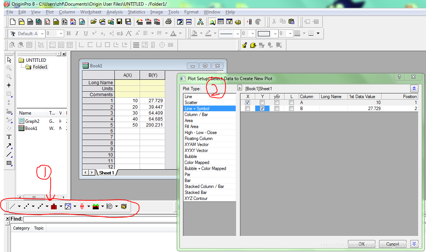This screenshot has height=252, width=426.
Task: Expand the Area plot dropdown arrow
Action: tap(102, 206)
